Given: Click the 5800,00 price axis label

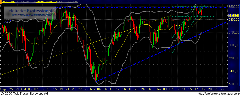Looking at the screenshot, I should click(x=234, y=20).
